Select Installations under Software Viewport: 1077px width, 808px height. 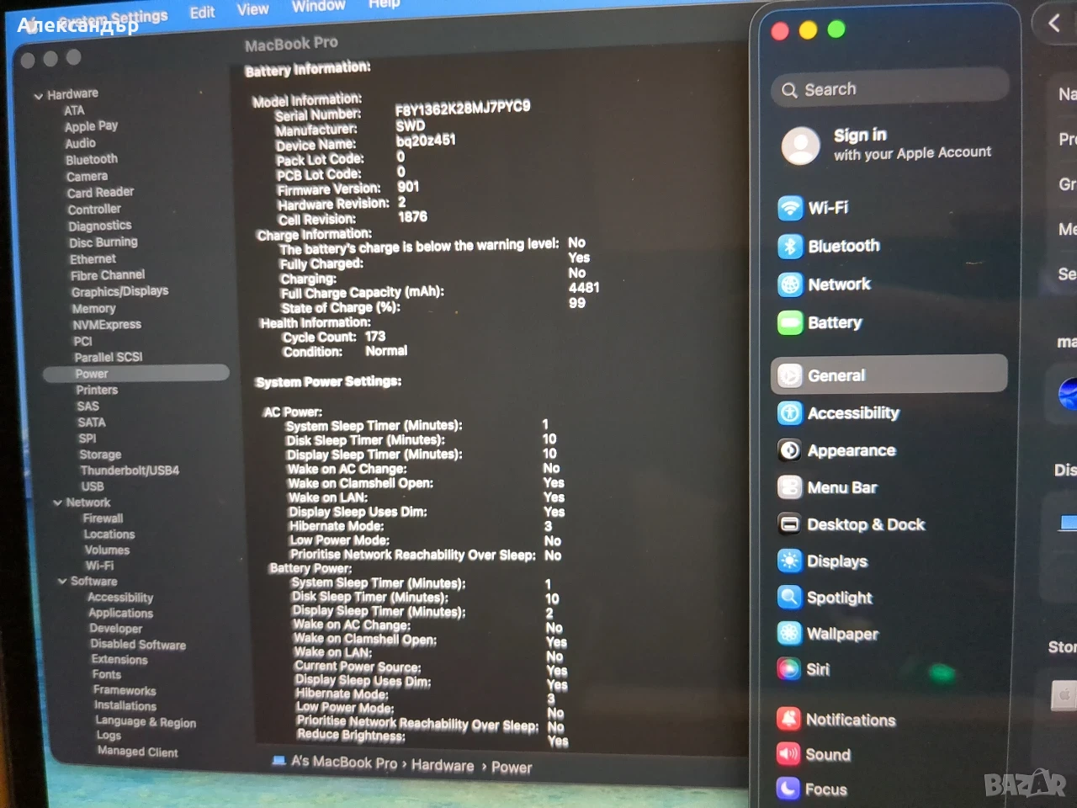(x=125, y=706)
